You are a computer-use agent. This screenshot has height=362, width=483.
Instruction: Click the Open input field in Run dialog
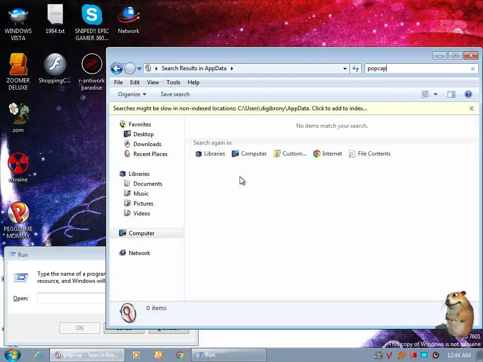(x=72, y=298)
